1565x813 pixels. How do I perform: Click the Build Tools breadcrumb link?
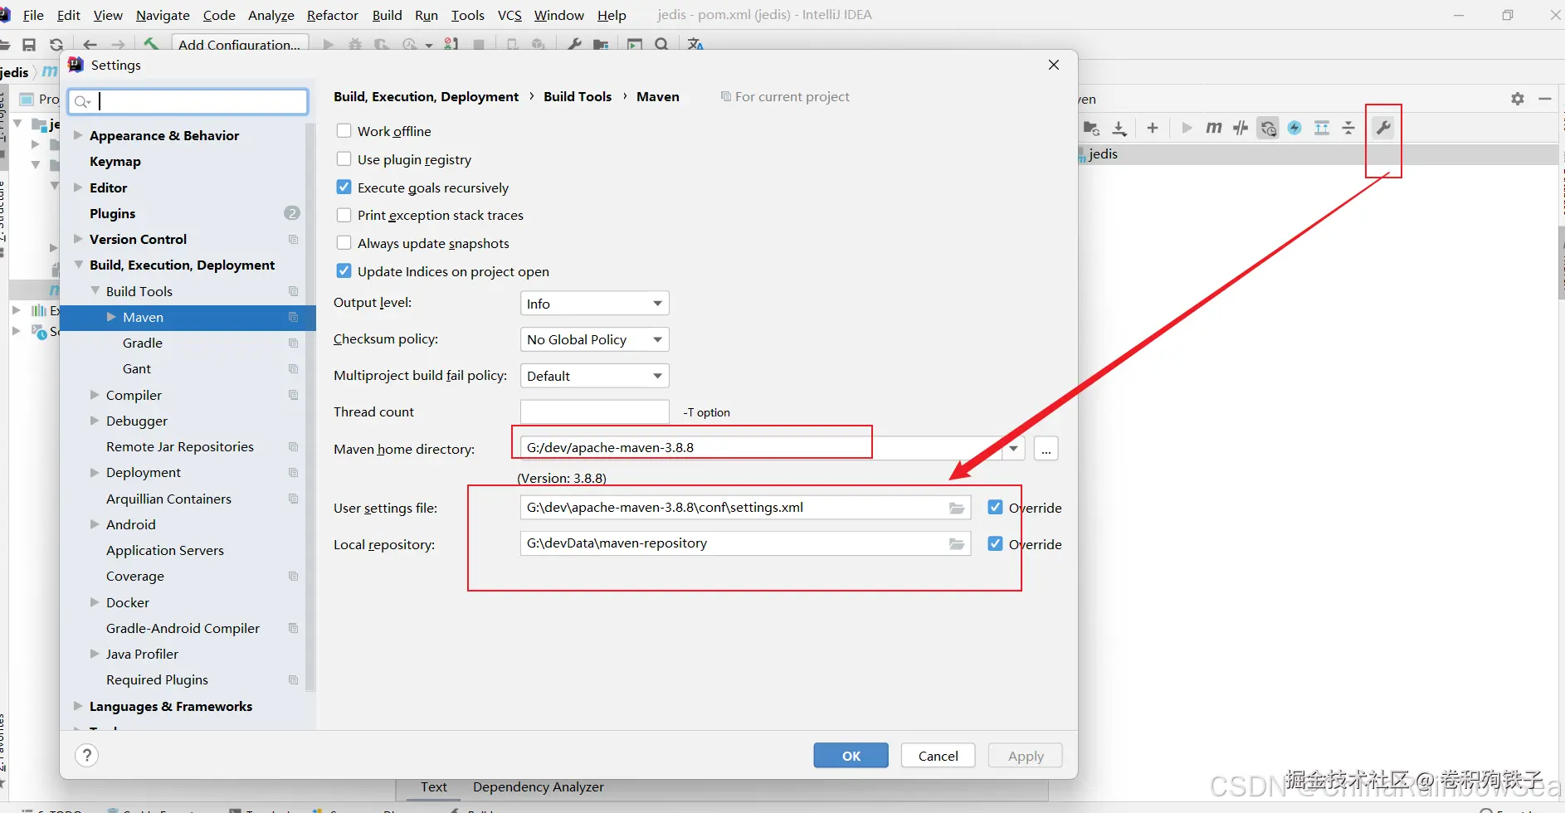click(578, 96)
